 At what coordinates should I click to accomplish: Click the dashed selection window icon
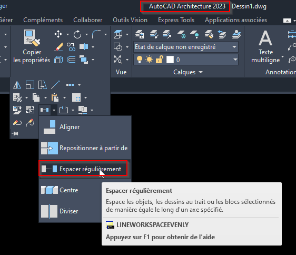click(x=76, y=97)
